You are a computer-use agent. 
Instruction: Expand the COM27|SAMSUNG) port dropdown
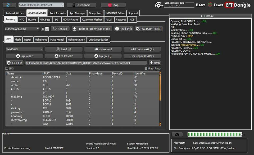click(22, 29)
